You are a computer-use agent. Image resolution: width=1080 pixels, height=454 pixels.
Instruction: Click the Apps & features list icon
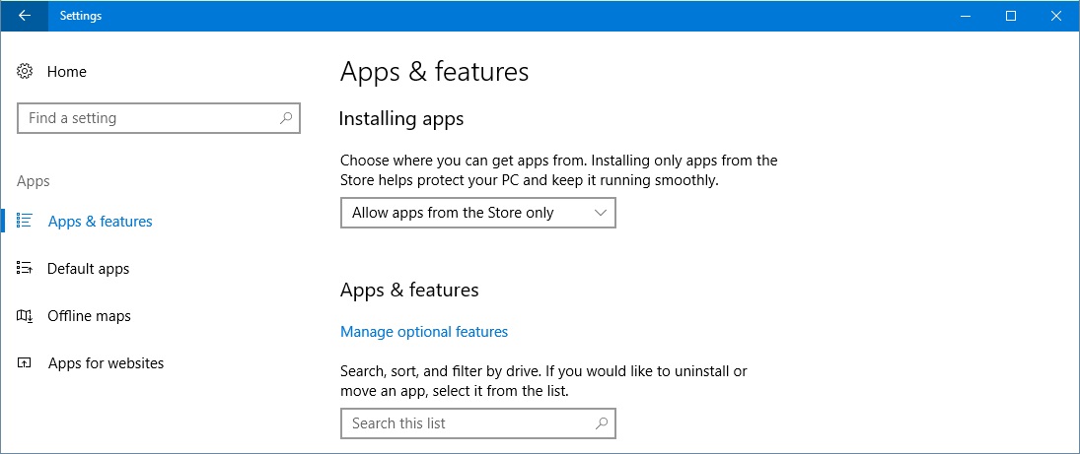(25, 221)
